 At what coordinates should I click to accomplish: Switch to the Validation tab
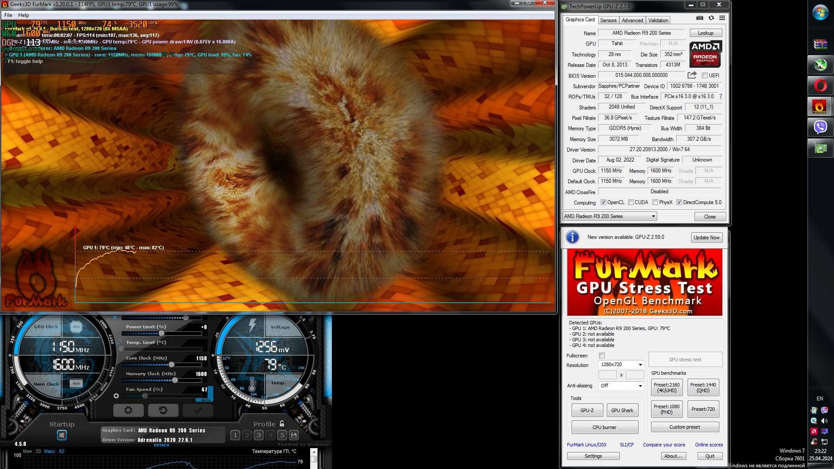(658, 20)
